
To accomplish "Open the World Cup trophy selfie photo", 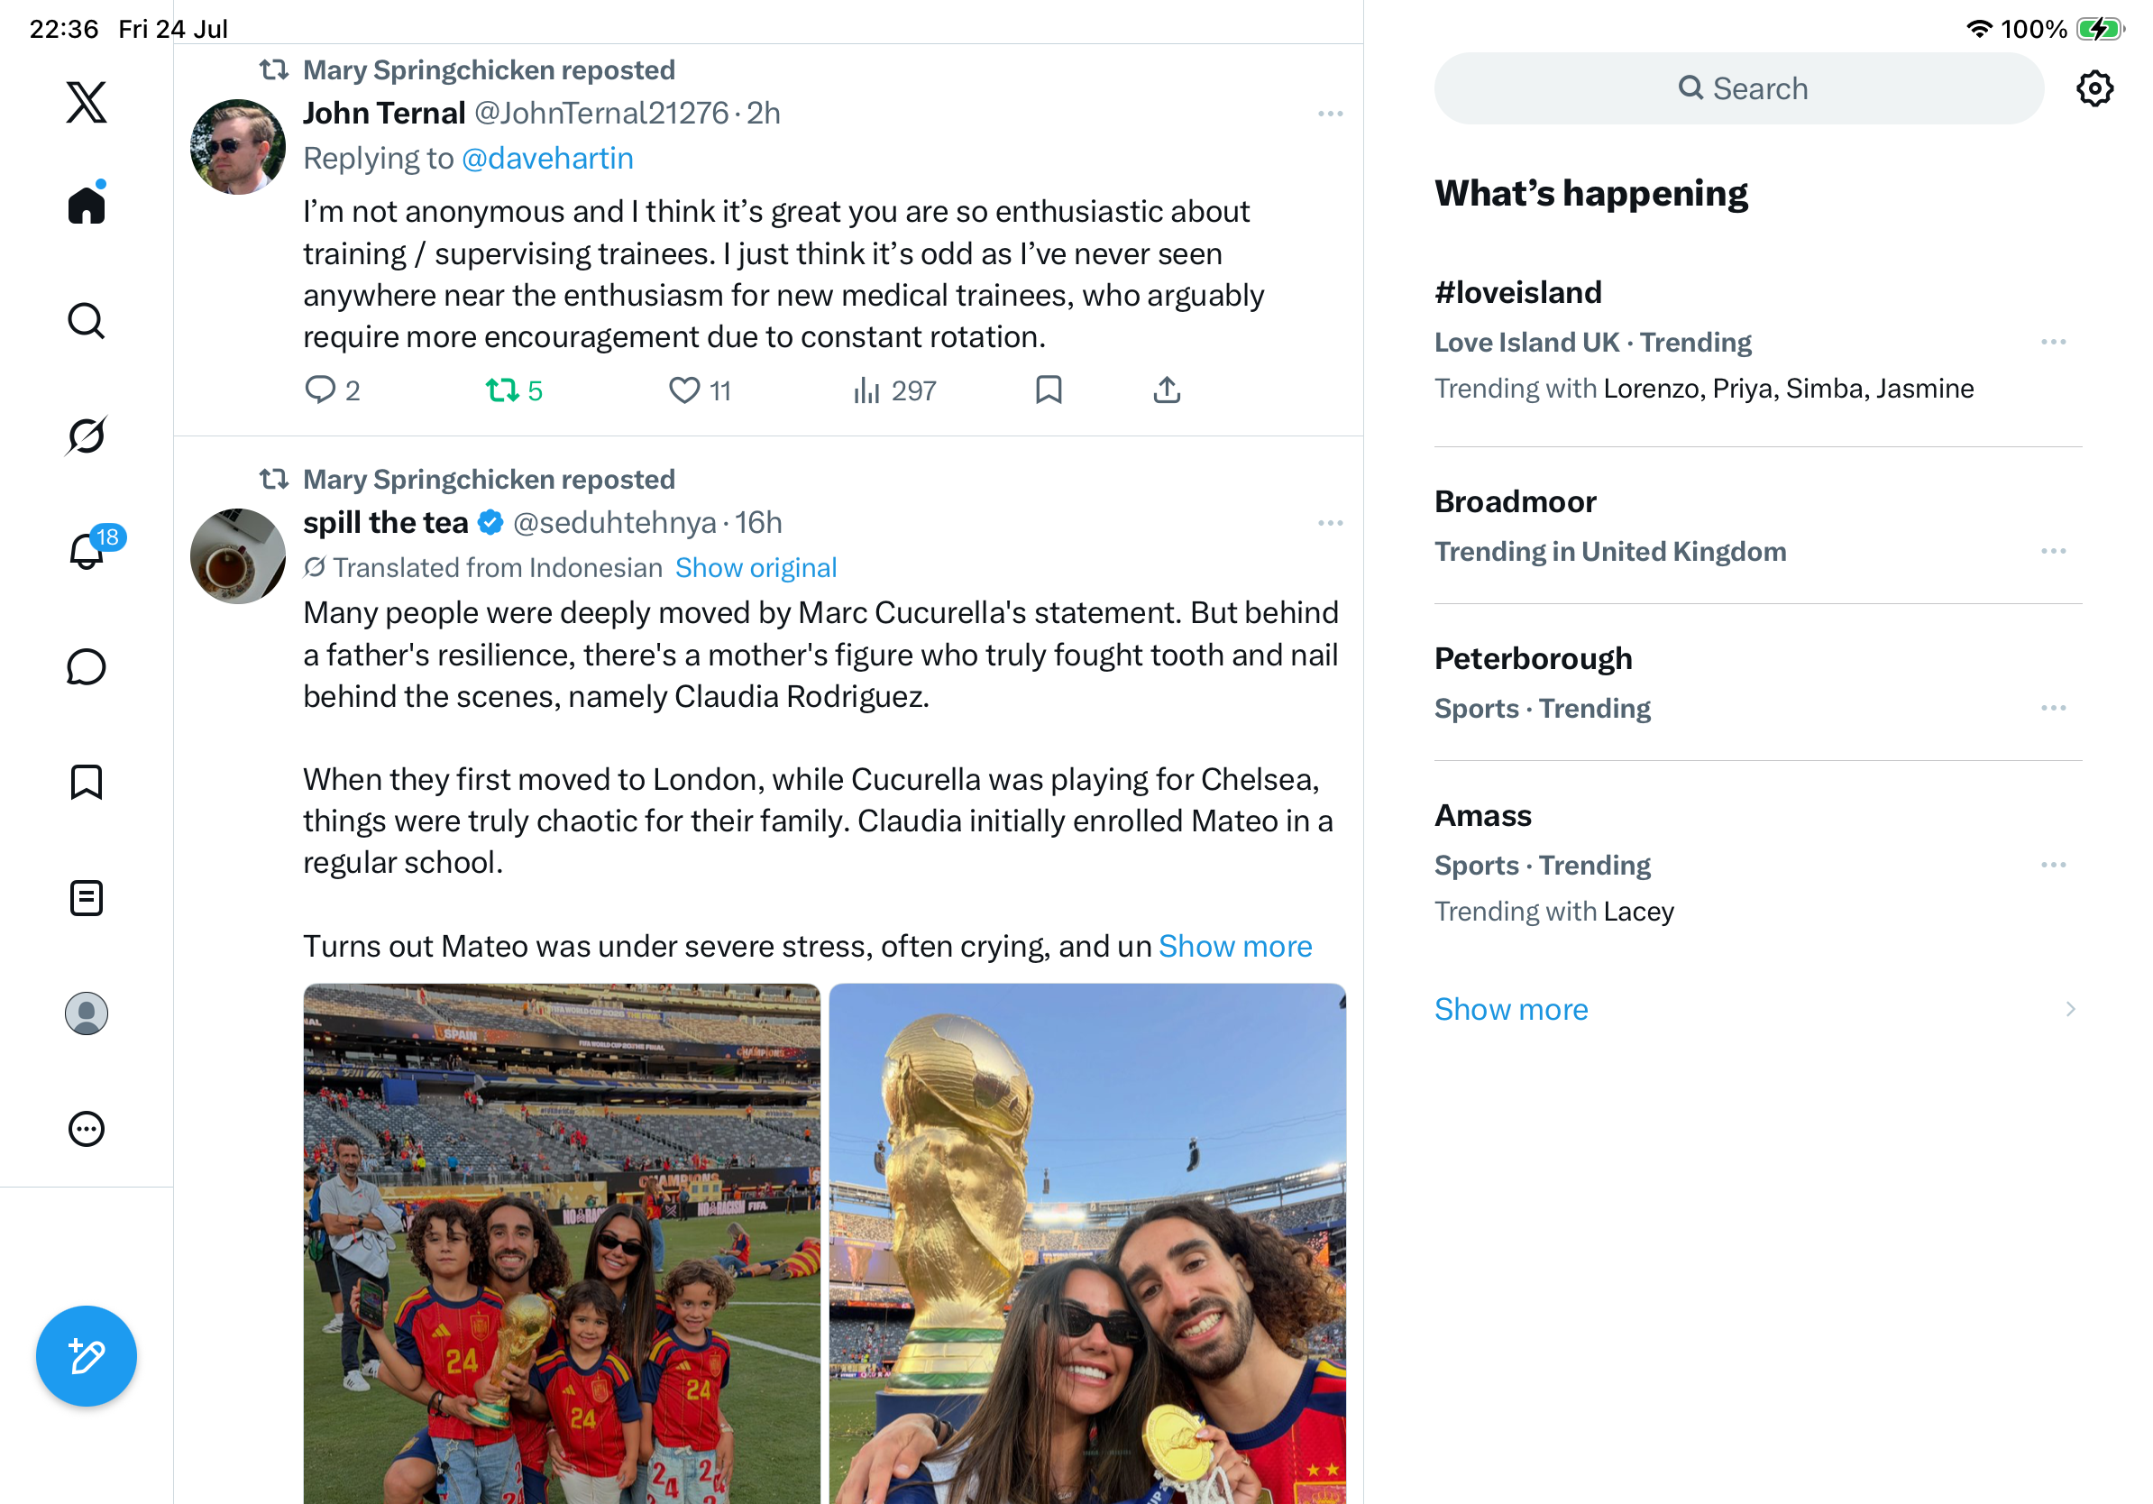I will (1086, 1243).
